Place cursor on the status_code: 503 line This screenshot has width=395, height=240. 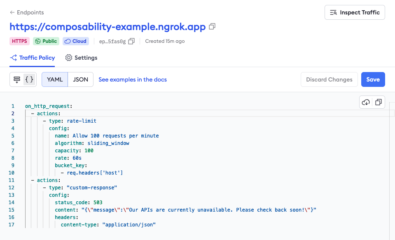78,202
